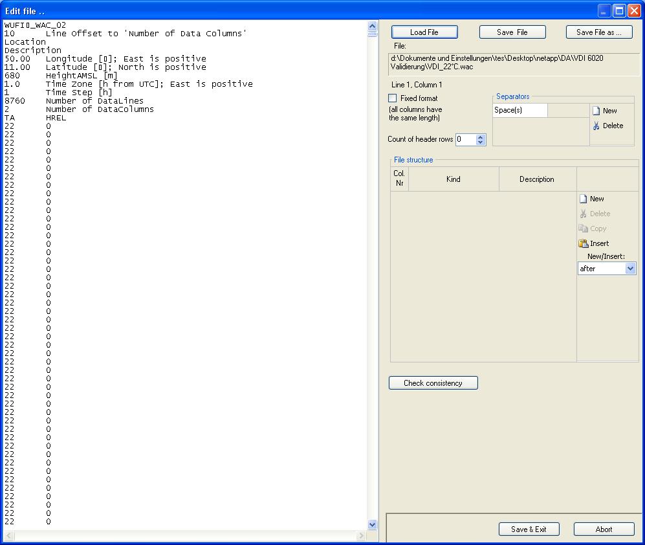
Task: Select the Space(s) separator entry
Action: click(520, 110)
